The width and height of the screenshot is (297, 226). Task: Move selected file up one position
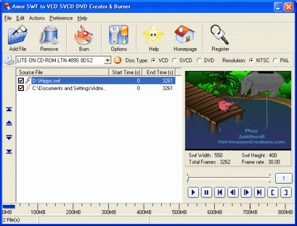pos(9,123)
